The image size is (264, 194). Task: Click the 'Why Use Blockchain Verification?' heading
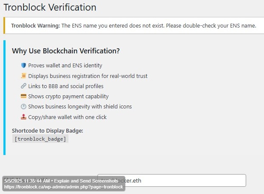66,51
